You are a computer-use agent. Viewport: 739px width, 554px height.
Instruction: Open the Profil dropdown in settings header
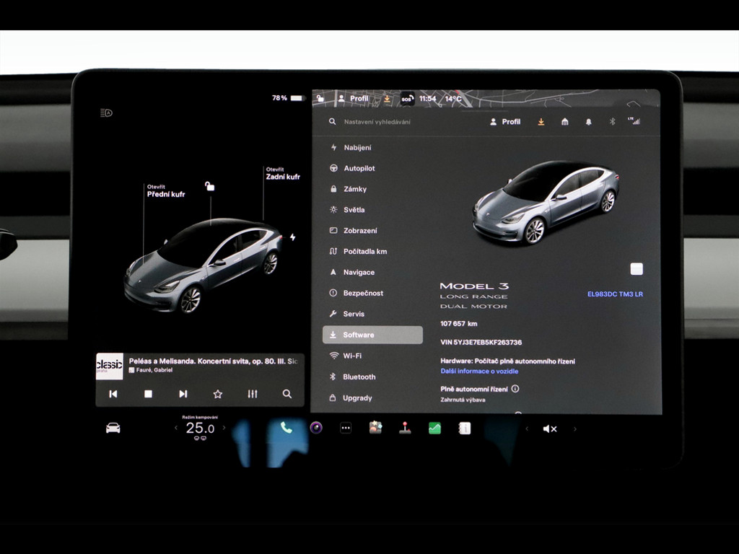coord(505,121)
